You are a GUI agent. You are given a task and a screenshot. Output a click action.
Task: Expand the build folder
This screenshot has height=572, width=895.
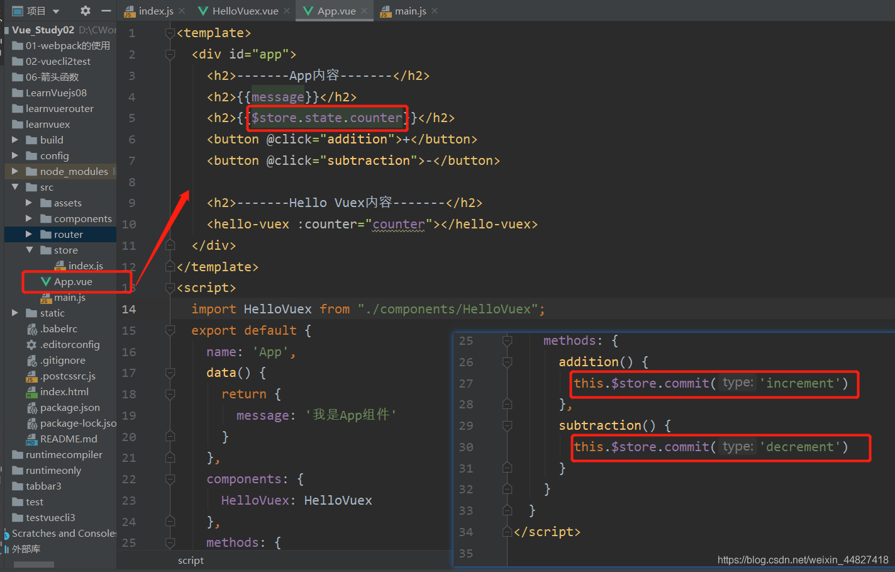tap(15, 140)
